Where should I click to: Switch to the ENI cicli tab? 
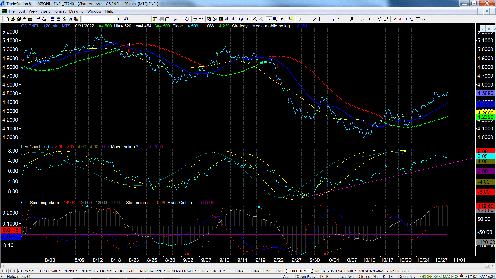pos(68,271)
